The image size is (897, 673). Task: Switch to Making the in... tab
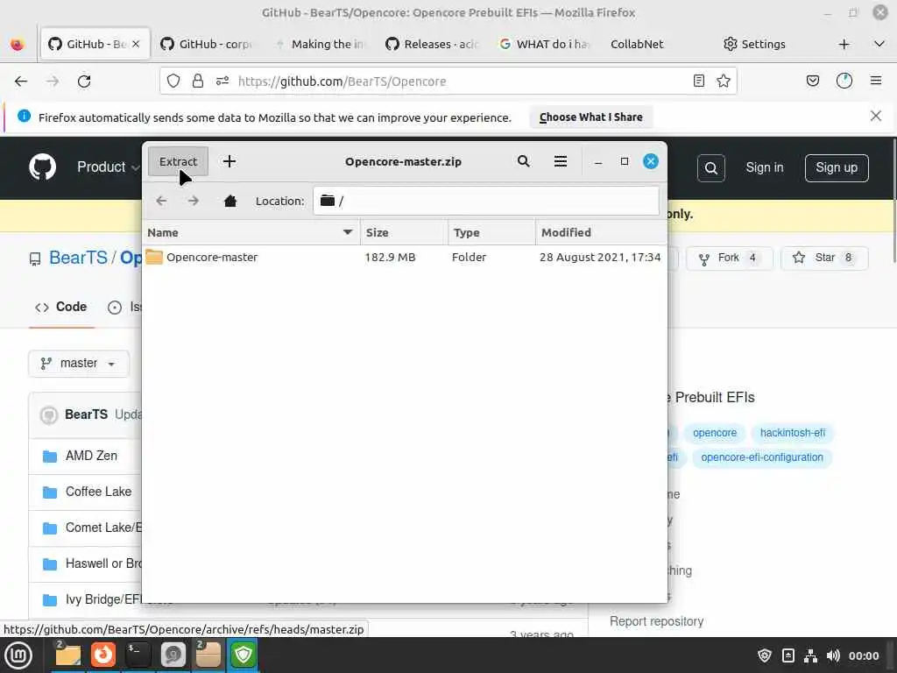319,44
